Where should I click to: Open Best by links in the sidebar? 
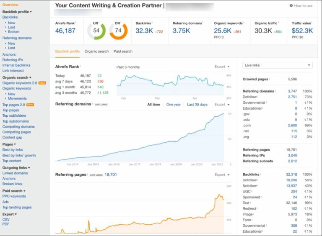13,150
